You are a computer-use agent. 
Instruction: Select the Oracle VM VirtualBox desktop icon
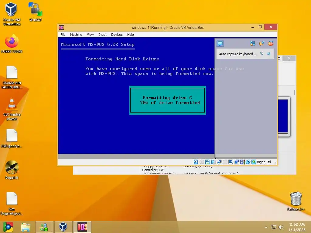pyautogui.click(x=12, y=14)
